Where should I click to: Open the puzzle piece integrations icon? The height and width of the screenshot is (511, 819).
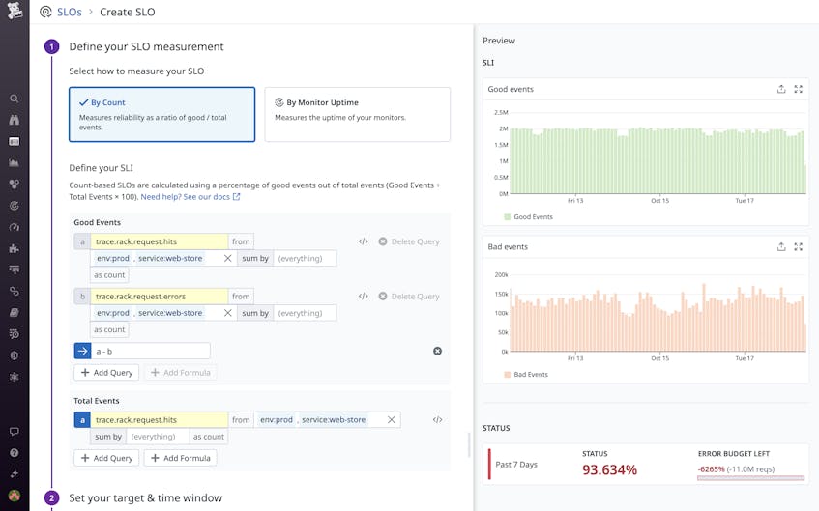pos(15,248)
